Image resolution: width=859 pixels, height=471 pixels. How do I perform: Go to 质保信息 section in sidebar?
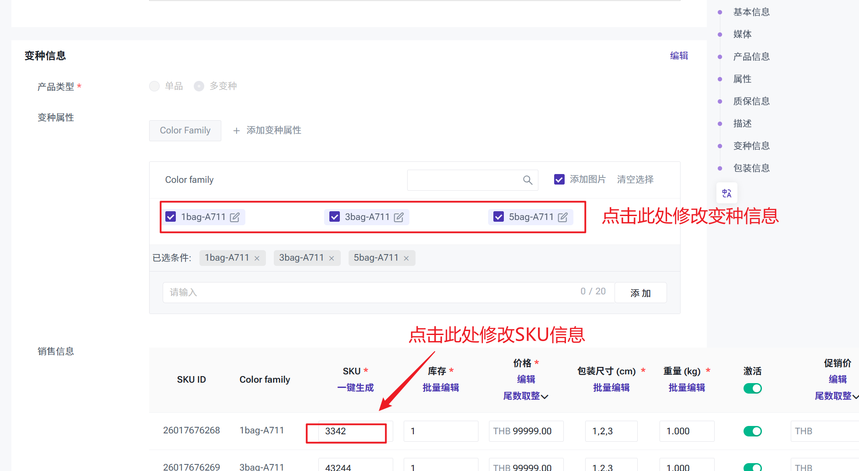click(751, 101)
